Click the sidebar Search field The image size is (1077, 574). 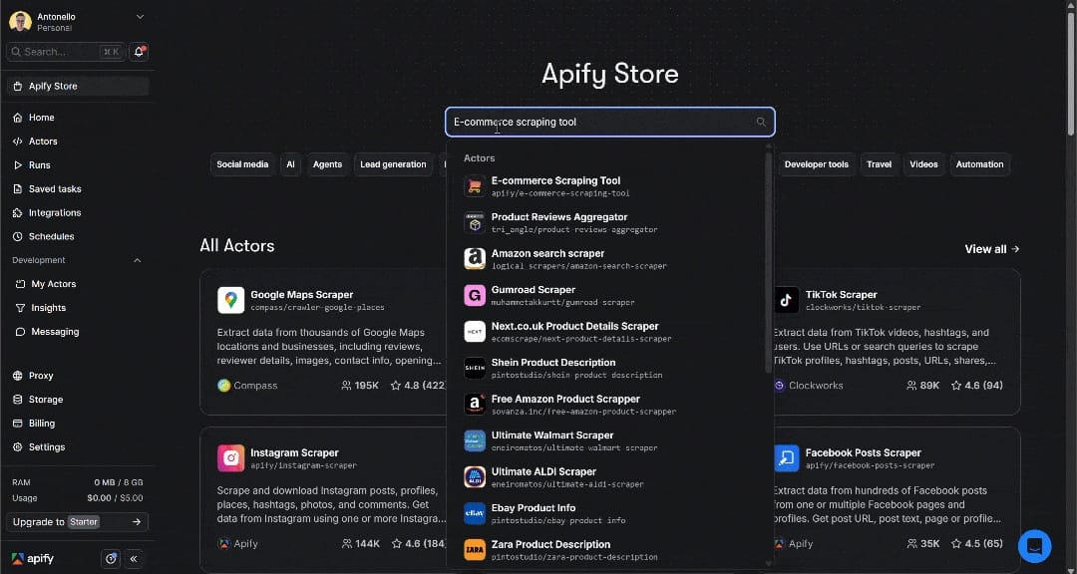pyautogui.click(x=67, y=52)
